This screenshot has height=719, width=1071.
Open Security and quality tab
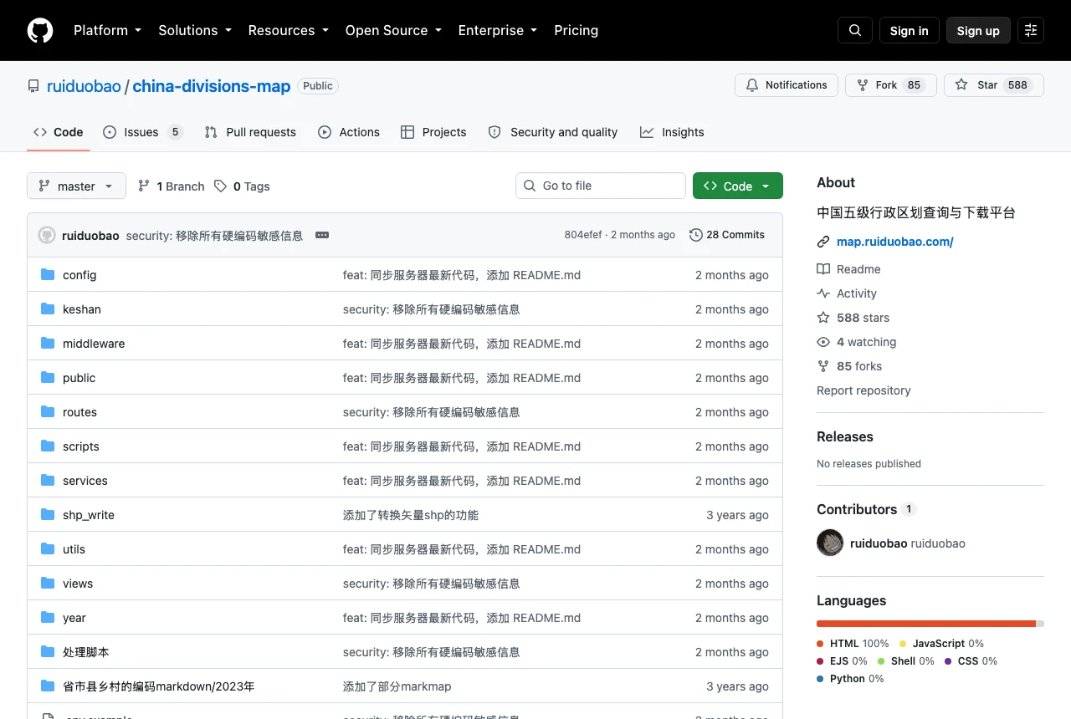[x=553, y=132]
